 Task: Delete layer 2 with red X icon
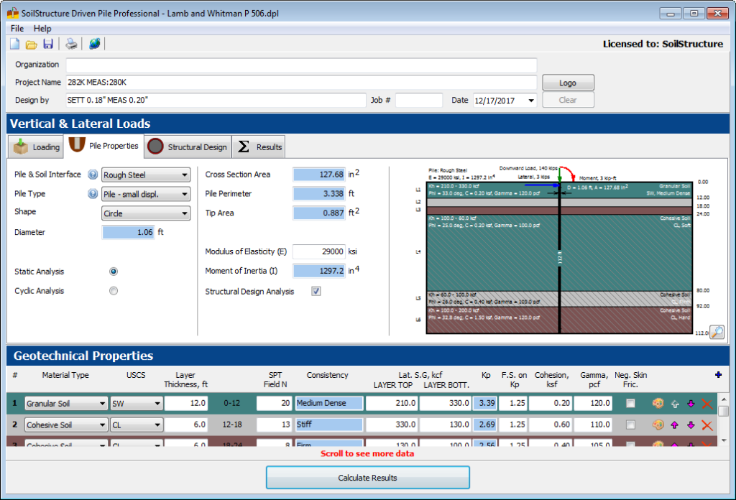click(707, 425)
